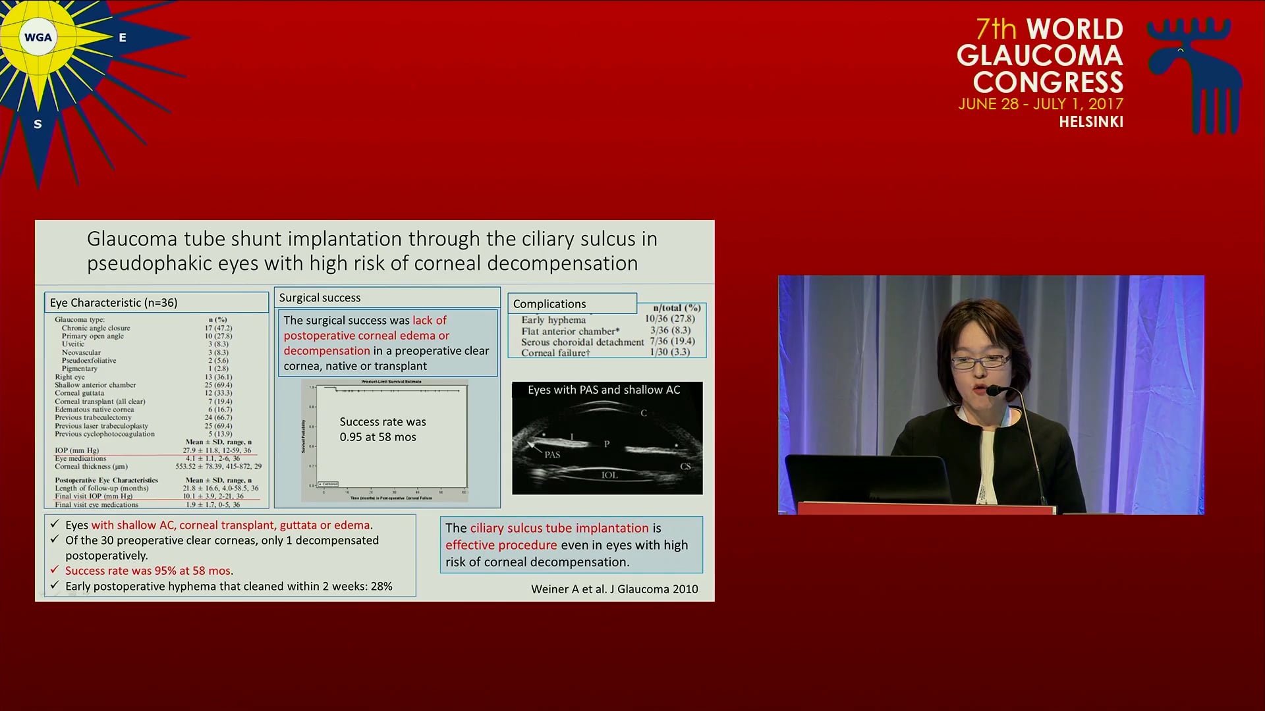Screen dimensions: 1265x711
Task: Click the checkmark beside 'Eyes with shallow AC'
Action: click(x=55, y=525)
